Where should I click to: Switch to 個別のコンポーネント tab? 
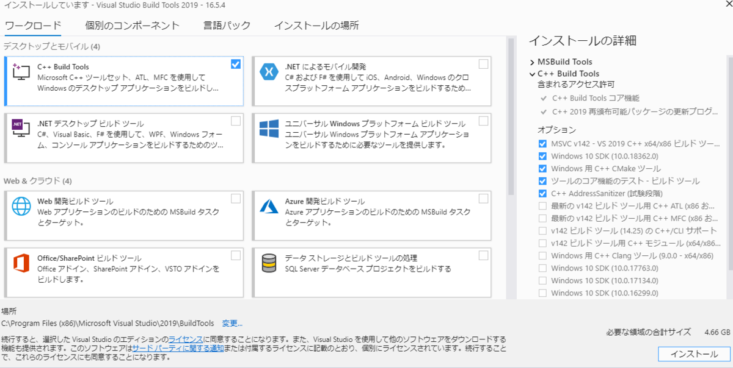133,26
